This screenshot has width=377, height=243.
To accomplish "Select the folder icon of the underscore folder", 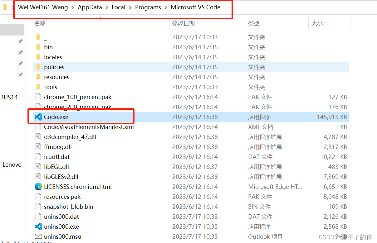I will click(x=38, y=37).
